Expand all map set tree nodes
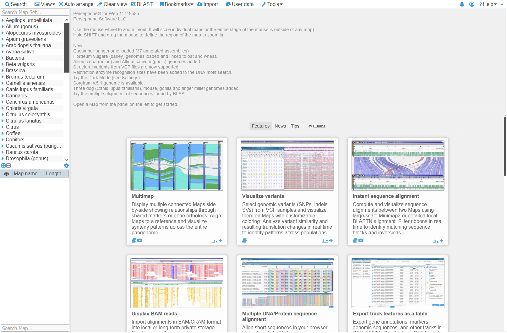This screenshot has height=333, width=507. click(3, 166)
